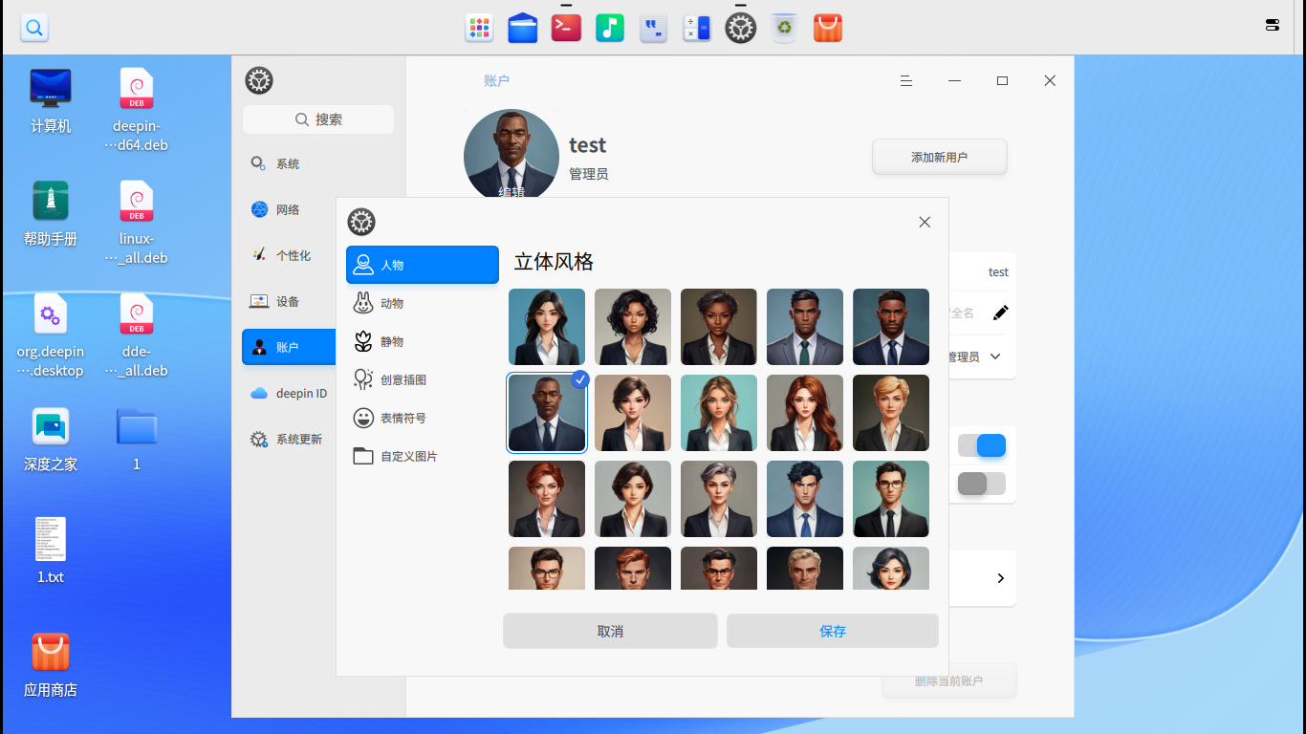
Task: Open the settings window hamburger menu
Action: click(905, 81)
